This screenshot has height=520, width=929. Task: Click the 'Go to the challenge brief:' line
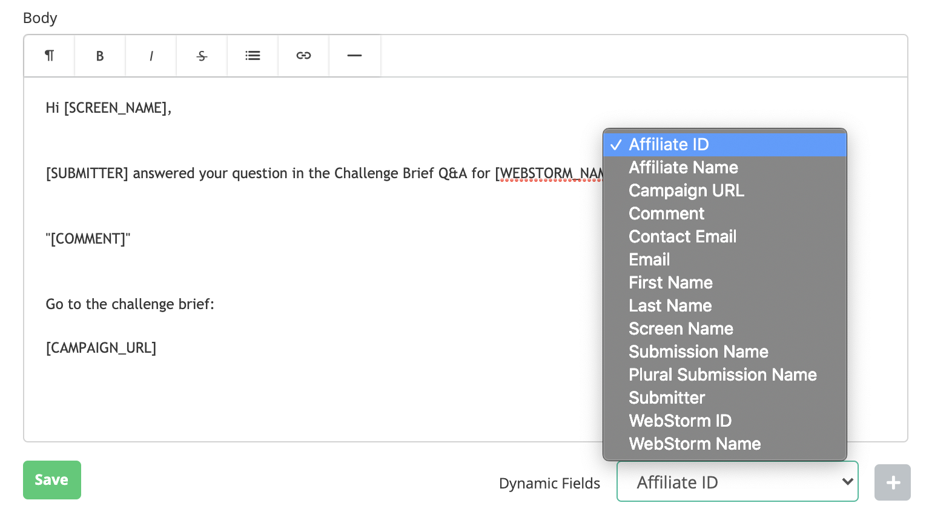(130, 304)
